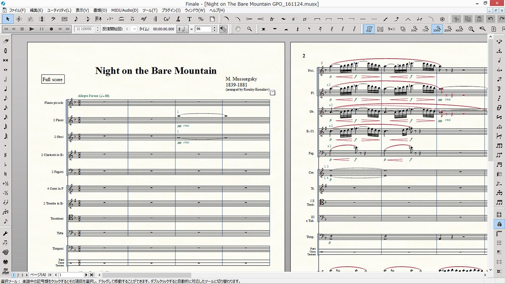Start playback with the Play button
The width and height of the screenshot is (505, 284).
pyautogui.click(x=32, y=29)
